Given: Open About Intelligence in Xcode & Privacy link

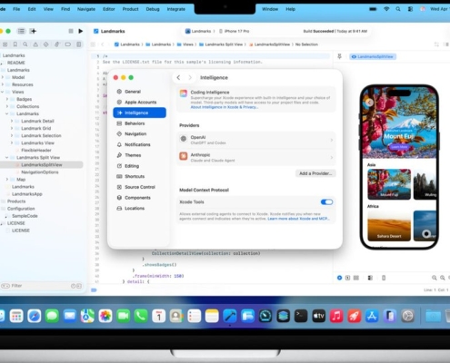Looking at the screenshot, I should coord(224,107).
